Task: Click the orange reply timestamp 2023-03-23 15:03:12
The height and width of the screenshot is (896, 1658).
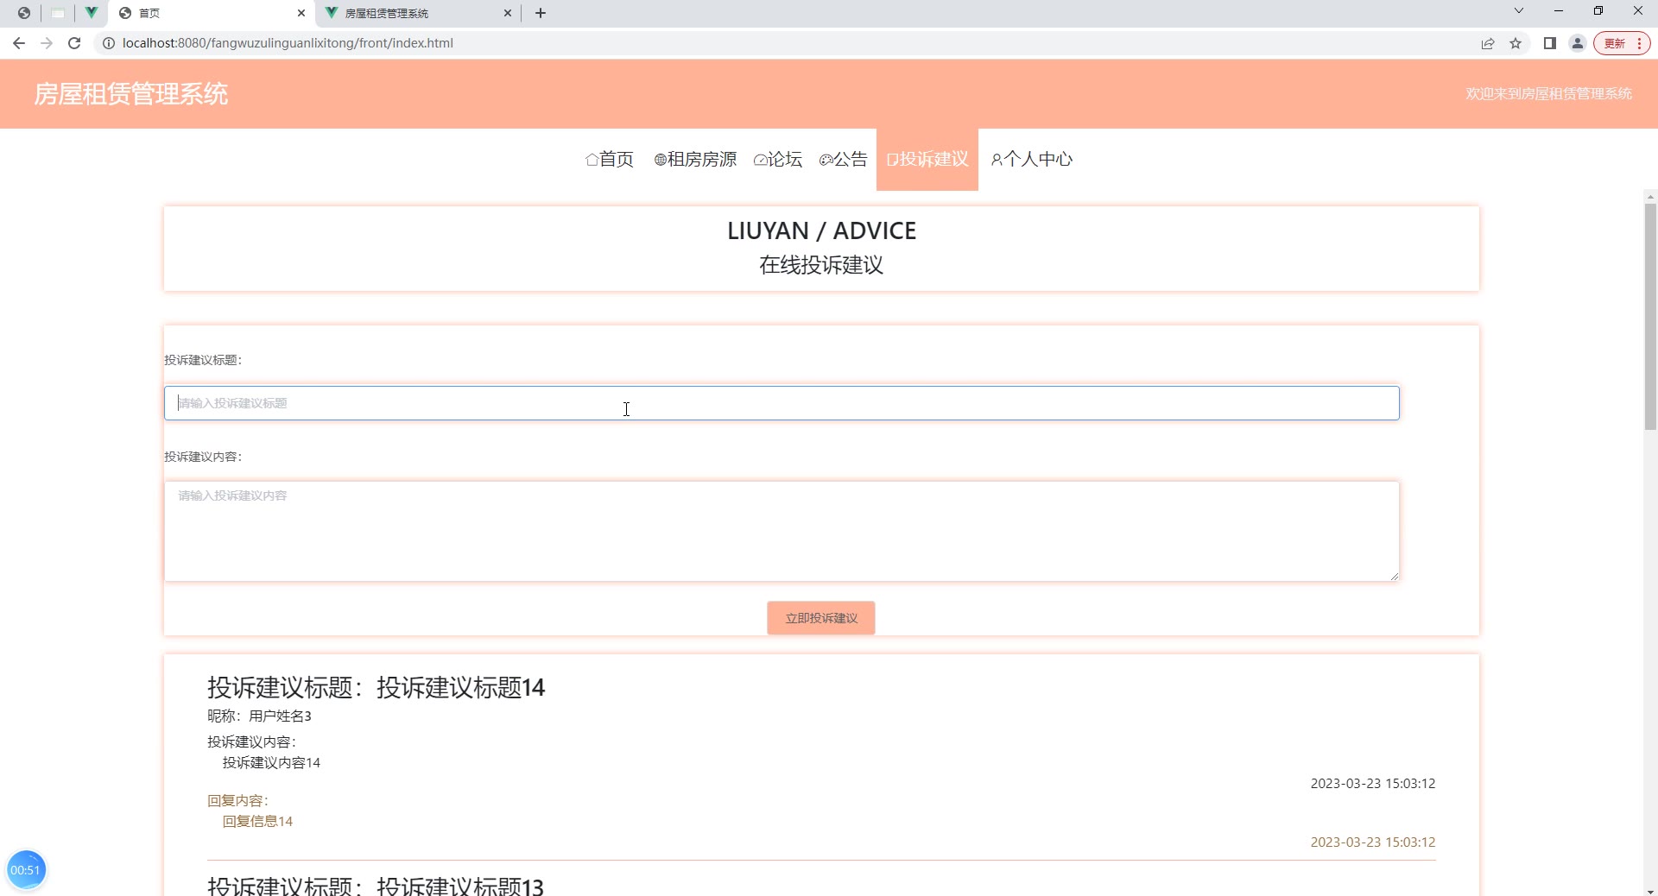Action: [x=1373, y=842]
